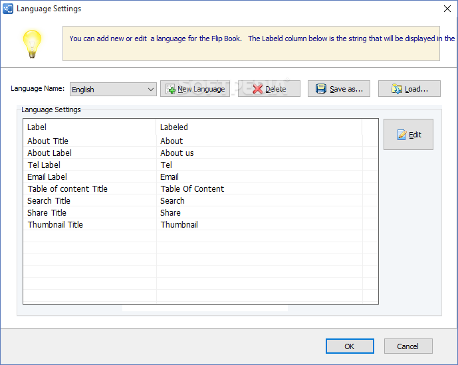This screenshot has width=458, height=365.
Task: Confirm with the OK button
Action: 350,346
